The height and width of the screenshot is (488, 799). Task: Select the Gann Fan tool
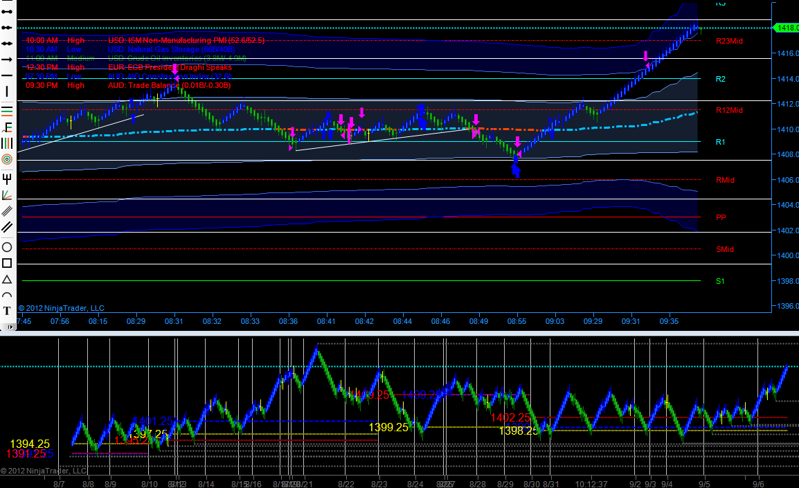[x=7, y=195]
